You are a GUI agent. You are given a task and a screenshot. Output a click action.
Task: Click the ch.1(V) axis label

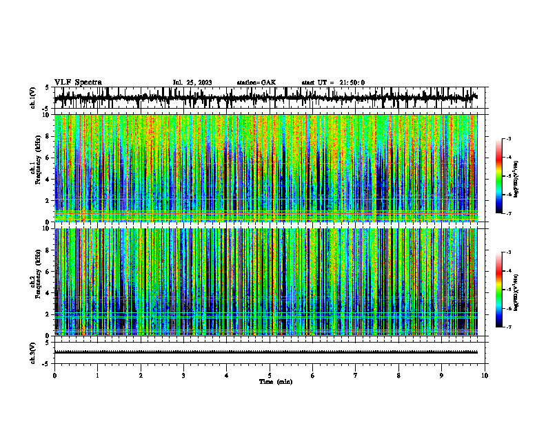[32, 98]
